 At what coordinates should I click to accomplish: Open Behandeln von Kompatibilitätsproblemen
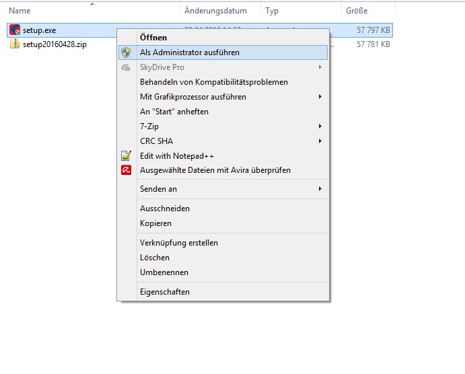coord(213,82)
